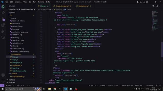Split the editor right
This screenshot has height=91, width=163.
157,6
